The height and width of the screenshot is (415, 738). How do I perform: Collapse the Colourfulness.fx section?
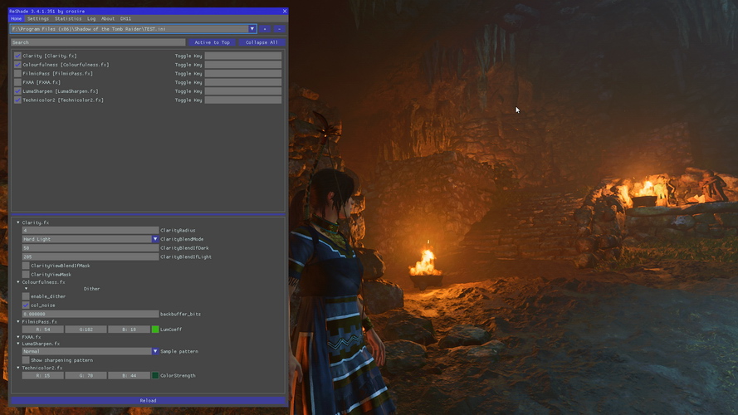coord(18,282)
